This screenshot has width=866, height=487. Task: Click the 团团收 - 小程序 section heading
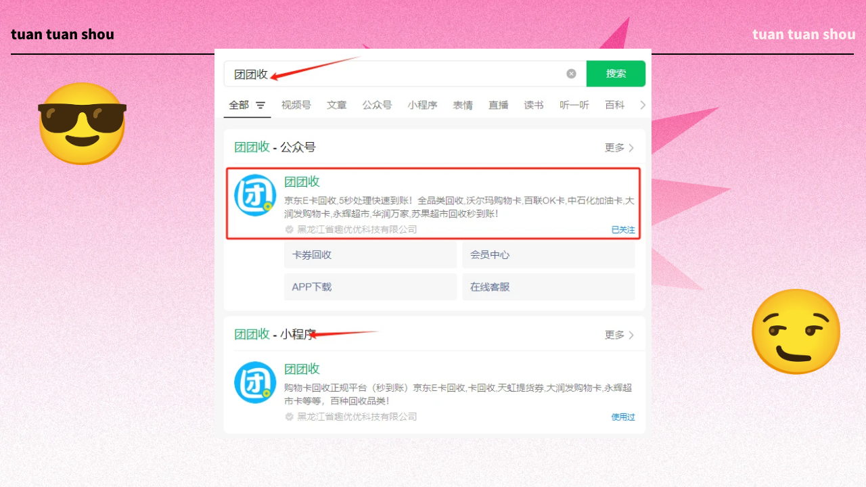click(x=275, y=334)
